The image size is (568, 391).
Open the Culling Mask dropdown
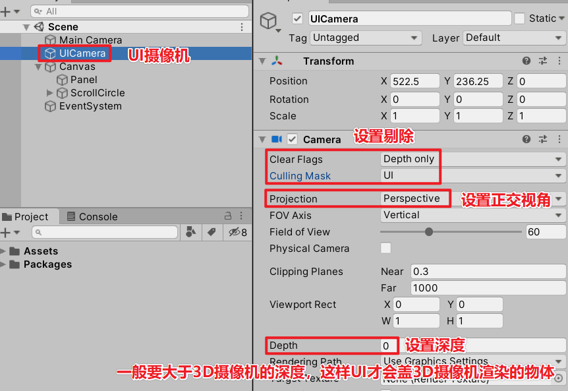click(x=472, y=176)
